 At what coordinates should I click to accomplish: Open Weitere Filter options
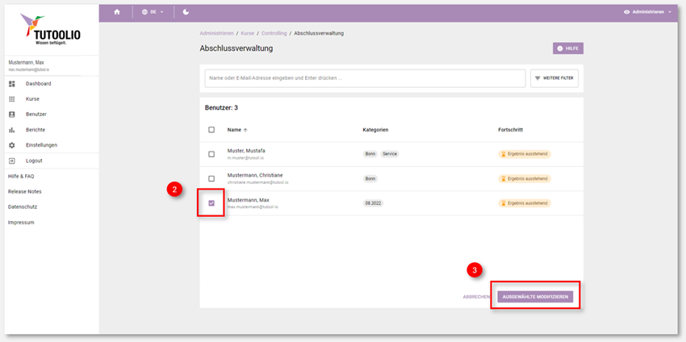[x=554, y=78]
